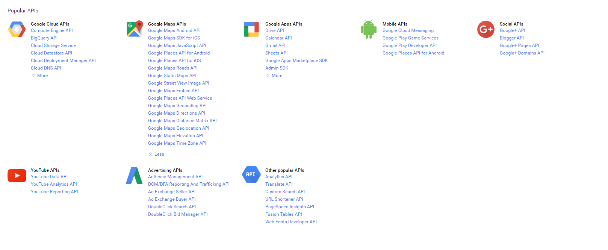Open Web Fonts Developer API link
608x250 pixels.
pyautogui.click(x=291, y=222)
